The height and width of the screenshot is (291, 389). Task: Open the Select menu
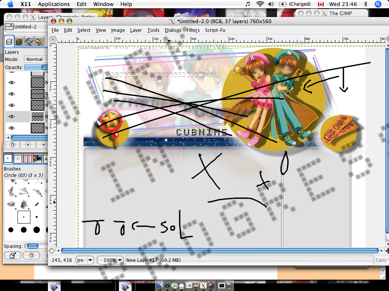[84, 30]
